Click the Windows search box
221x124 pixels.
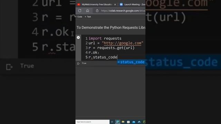point(93,122)
